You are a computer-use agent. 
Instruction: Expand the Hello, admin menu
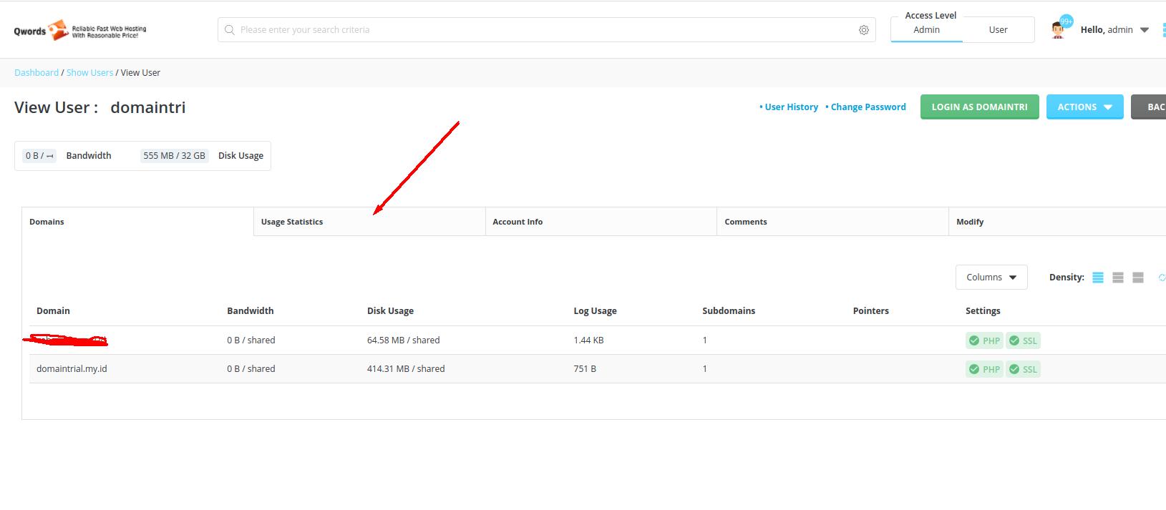1114,30
